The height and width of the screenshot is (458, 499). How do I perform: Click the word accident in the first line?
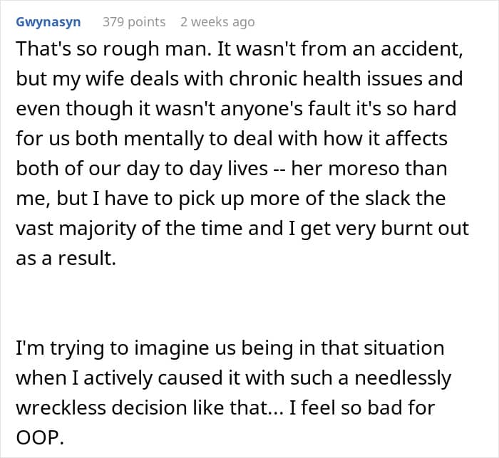click(422, 48)
